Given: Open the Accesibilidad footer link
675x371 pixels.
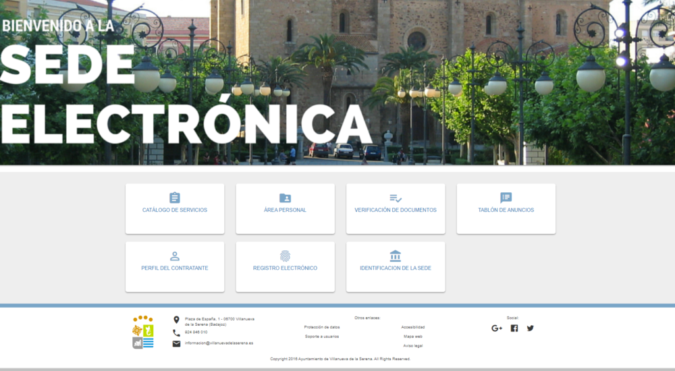Looking at the screenshot, I should pos(413,327).
